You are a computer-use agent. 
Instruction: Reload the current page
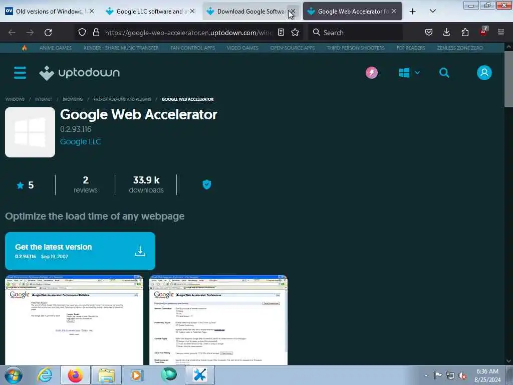(48, 33)
